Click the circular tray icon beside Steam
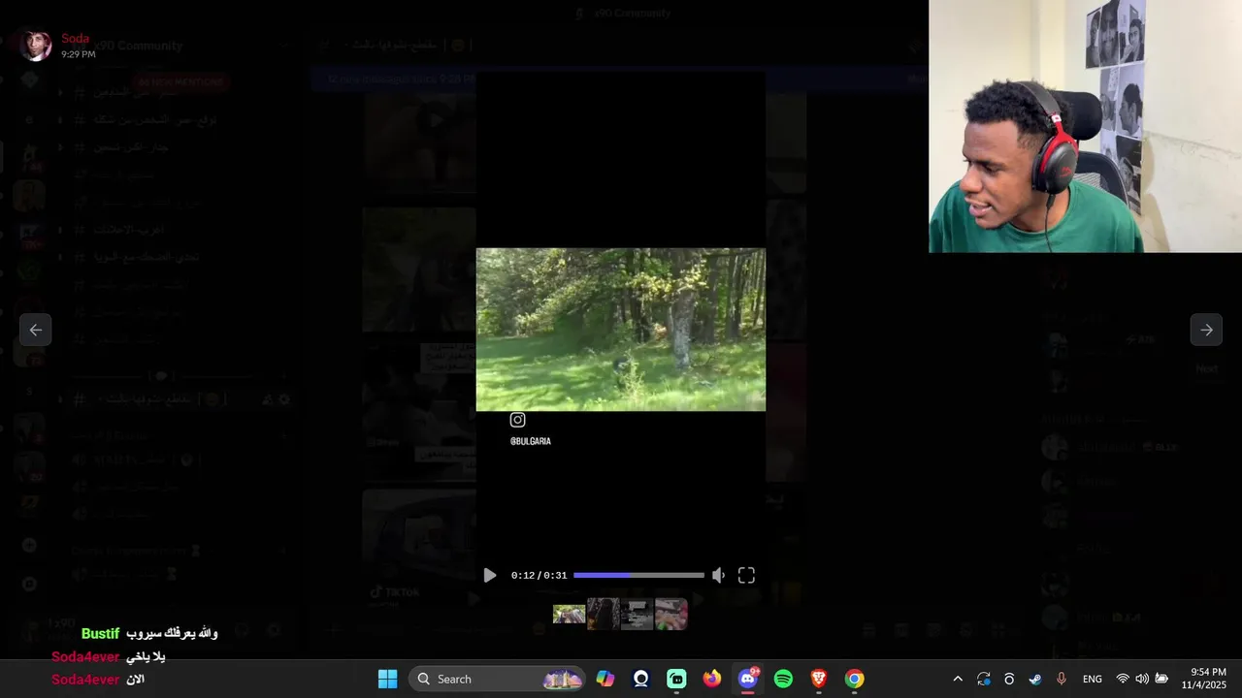The height and width of the screenshot is (698, 1242). (1009, 679)
